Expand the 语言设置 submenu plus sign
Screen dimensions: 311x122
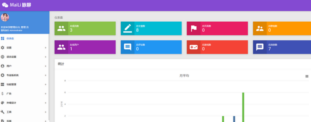point(46,57)
